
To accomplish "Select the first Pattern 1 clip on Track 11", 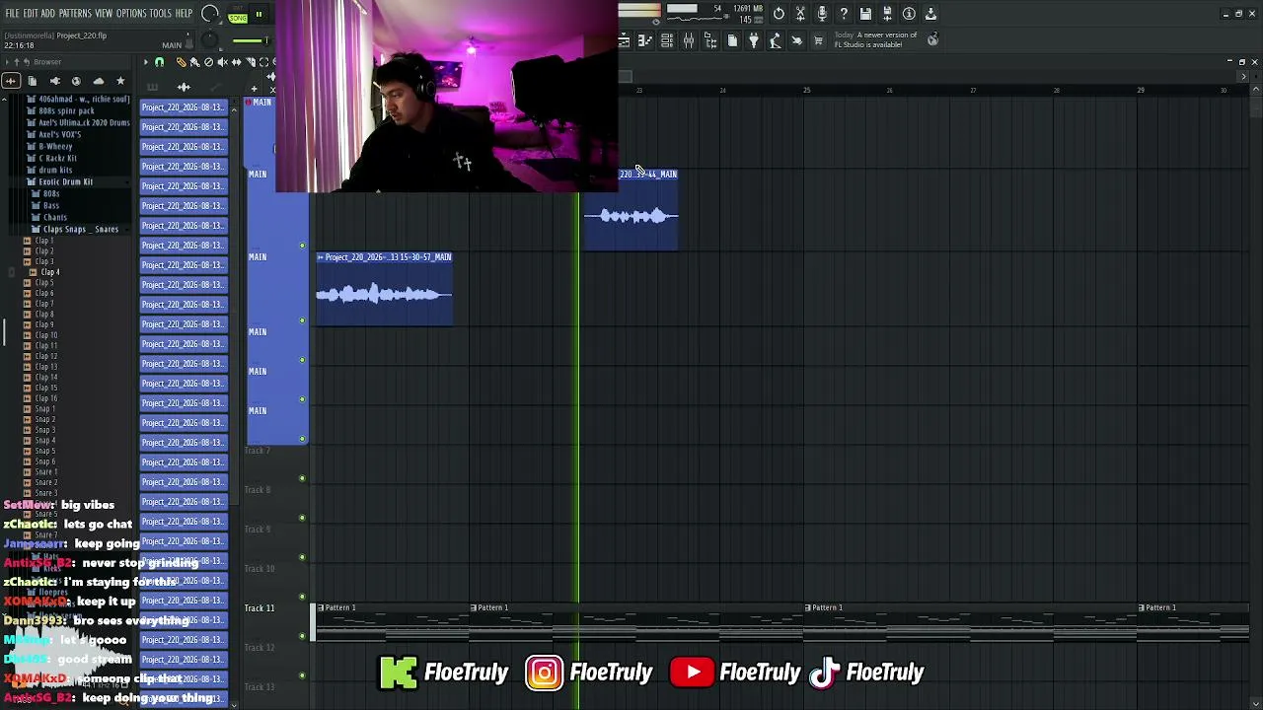I will coord(393,624).
